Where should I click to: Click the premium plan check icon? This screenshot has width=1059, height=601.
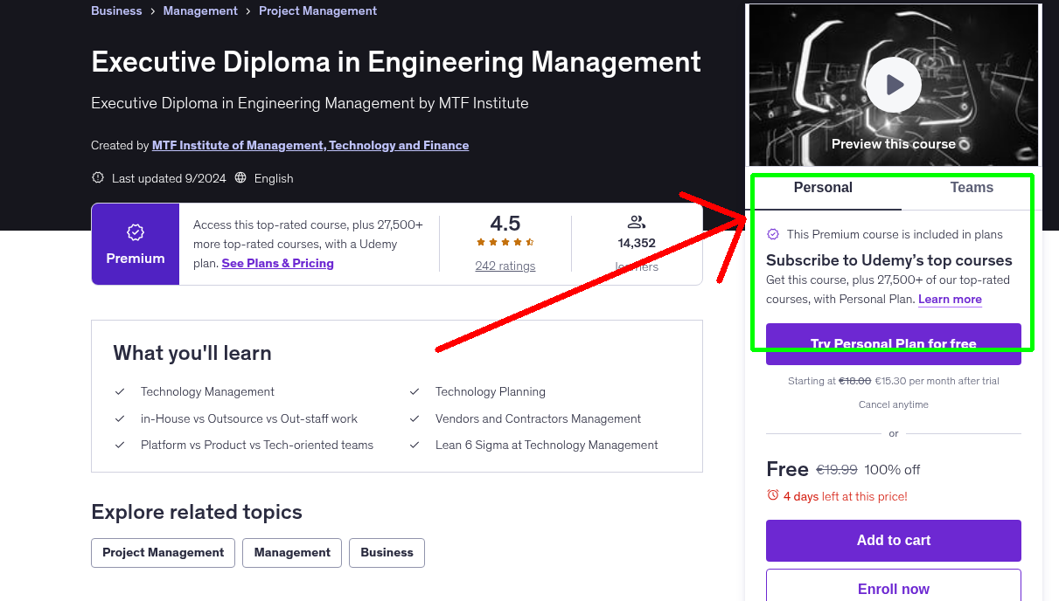(x=773, y=234)
